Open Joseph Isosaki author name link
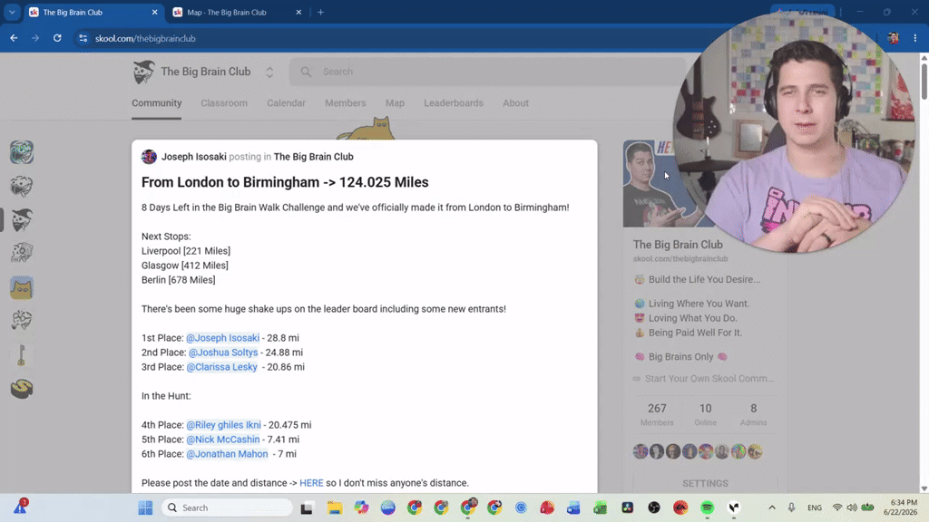Screen dimensions: 929x522 point(194,157)
